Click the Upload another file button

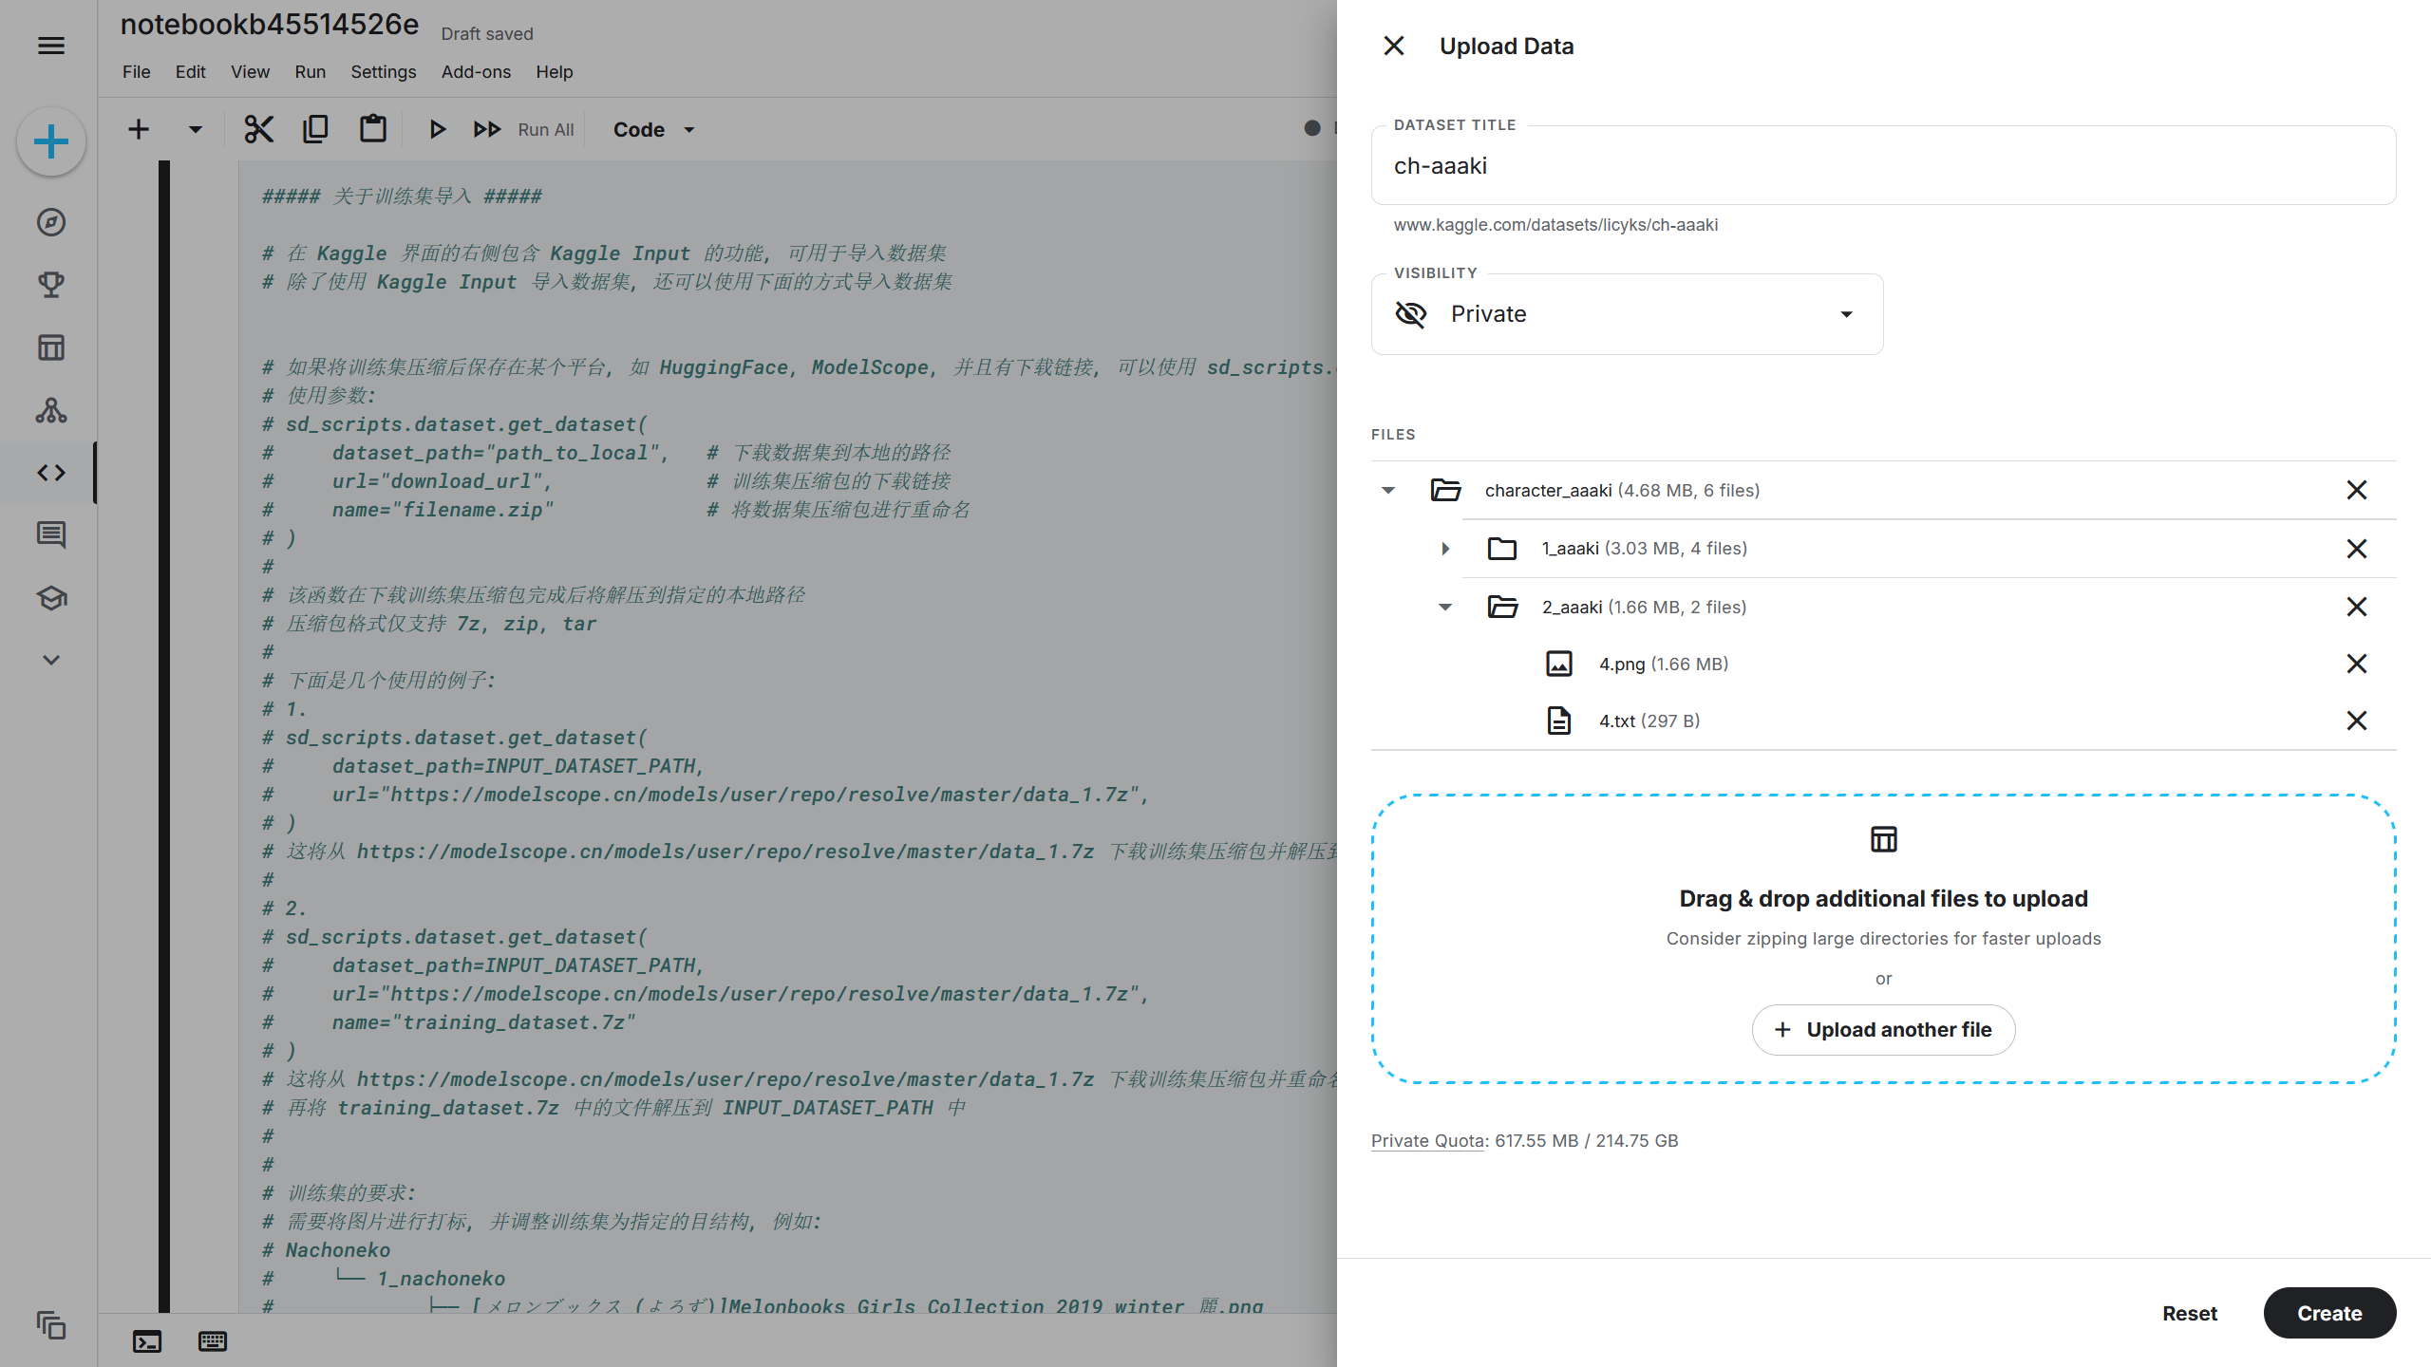pyautogui.click(x=1883, y=1030)
